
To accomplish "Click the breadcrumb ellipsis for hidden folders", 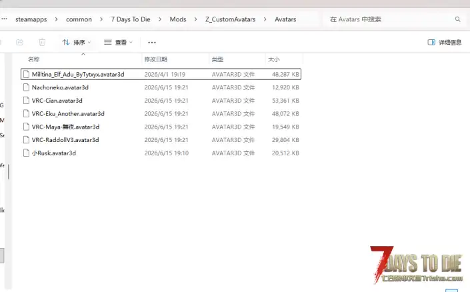I will (4, 19).
